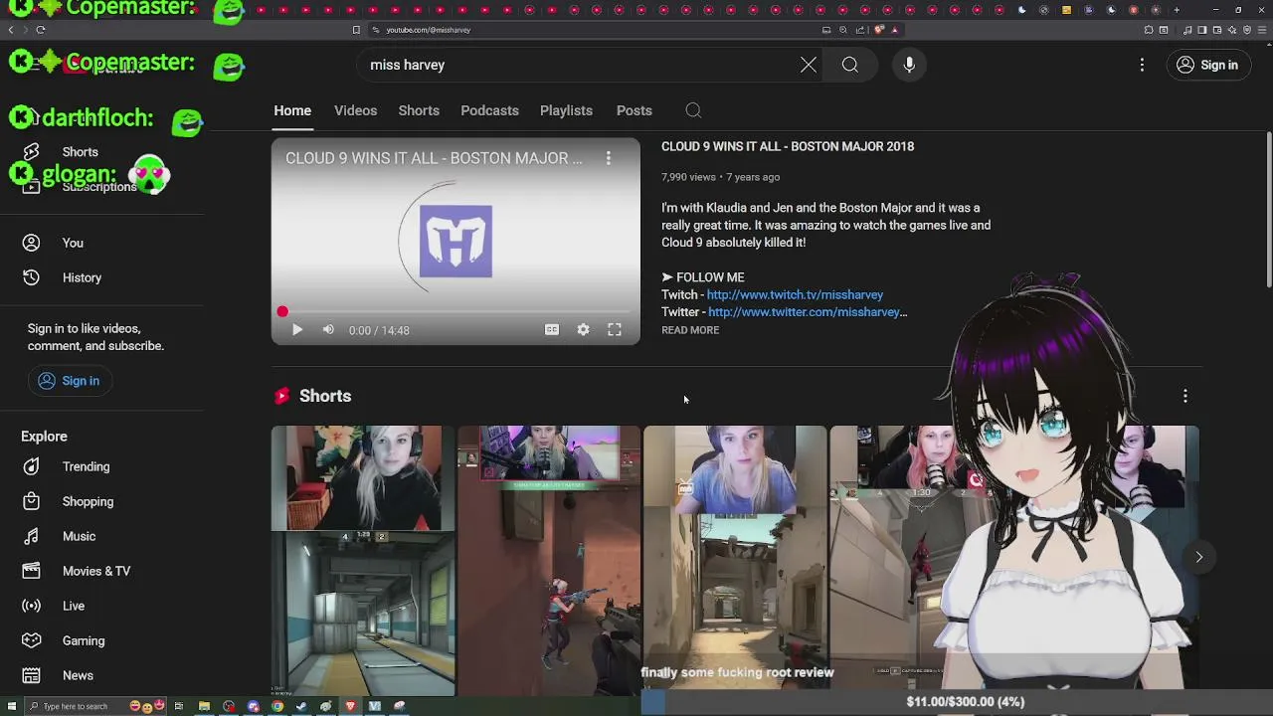The width and height of the screenshot is (1273, 716).
Task: Toggle subtitles on the featured video
Action: [552, 330]
